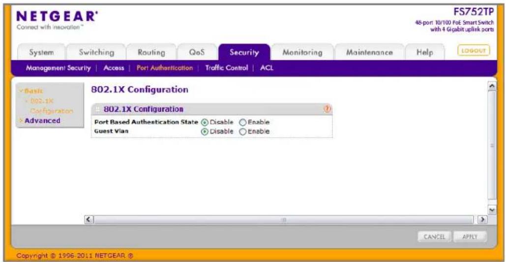Click the 802.1X Configuration page title

pyautogui.click(x=140, y=89)
